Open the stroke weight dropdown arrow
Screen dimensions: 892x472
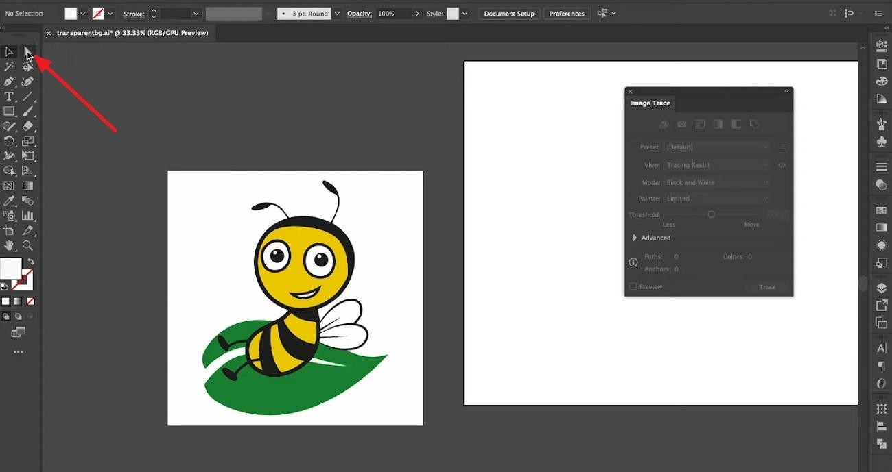coord(196,14)
